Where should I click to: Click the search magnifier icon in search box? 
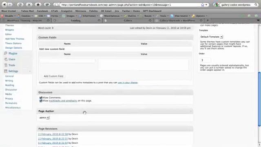click(256, 4)
